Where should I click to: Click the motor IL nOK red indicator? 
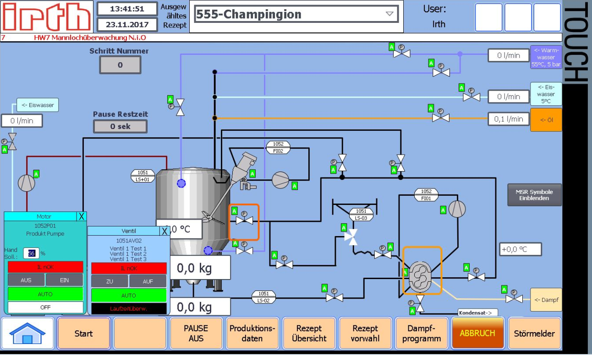(x=45, y=267)
